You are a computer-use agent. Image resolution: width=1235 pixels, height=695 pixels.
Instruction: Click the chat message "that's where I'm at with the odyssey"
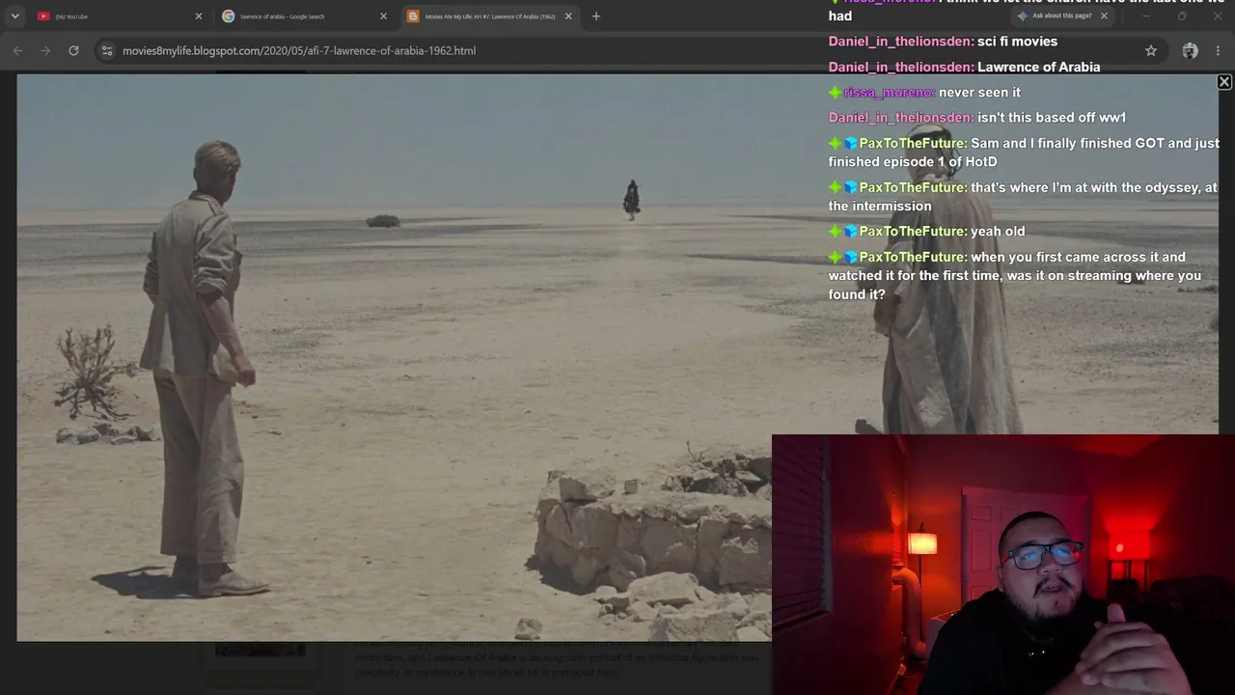[1023, 197]
